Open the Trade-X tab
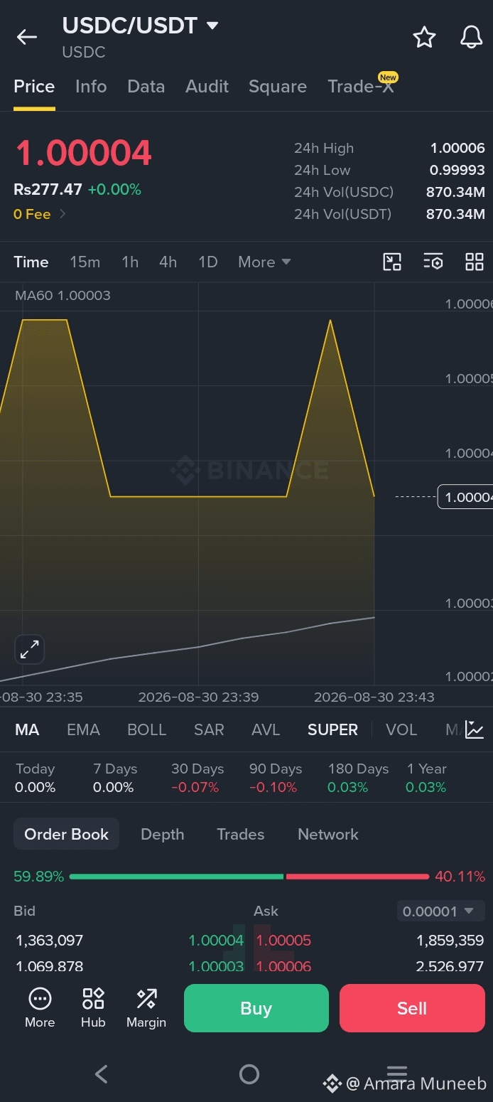This screenshot has height=1102, width=493. pyautogui.click(x=361, y=87)
